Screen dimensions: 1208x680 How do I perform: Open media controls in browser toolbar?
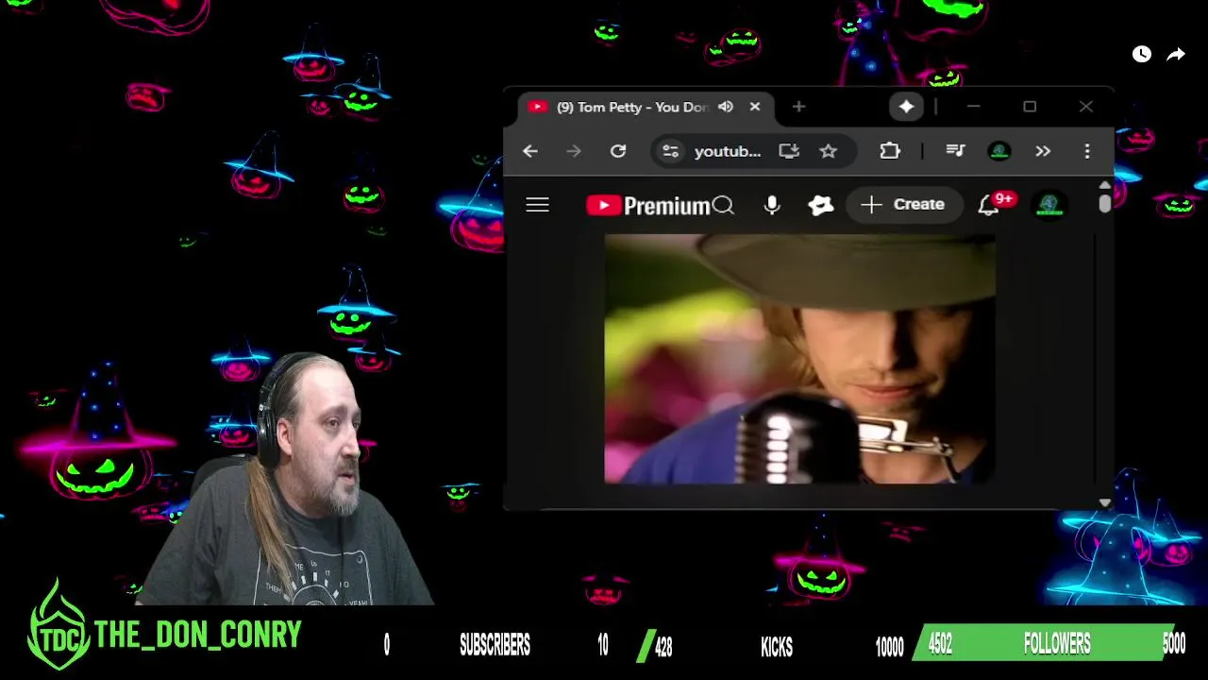pyautogui.click(x=955, y=151)
